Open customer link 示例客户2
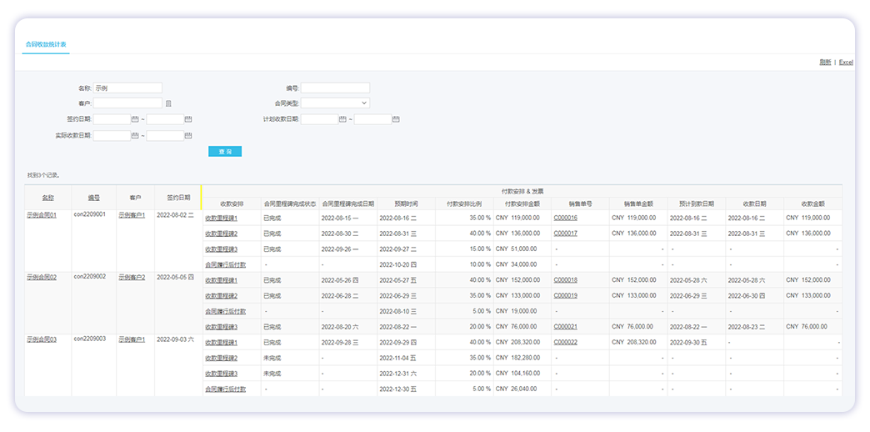 132,277
